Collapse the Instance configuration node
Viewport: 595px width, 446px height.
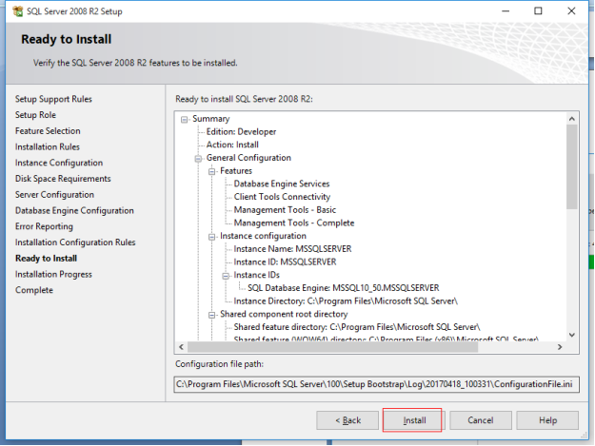213,236
